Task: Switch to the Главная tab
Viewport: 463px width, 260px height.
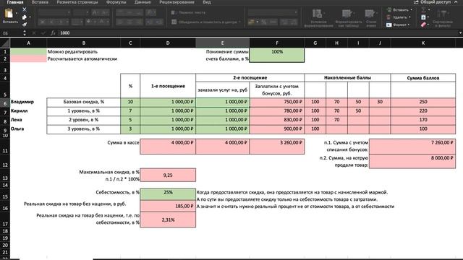Action: pos(14,2)
